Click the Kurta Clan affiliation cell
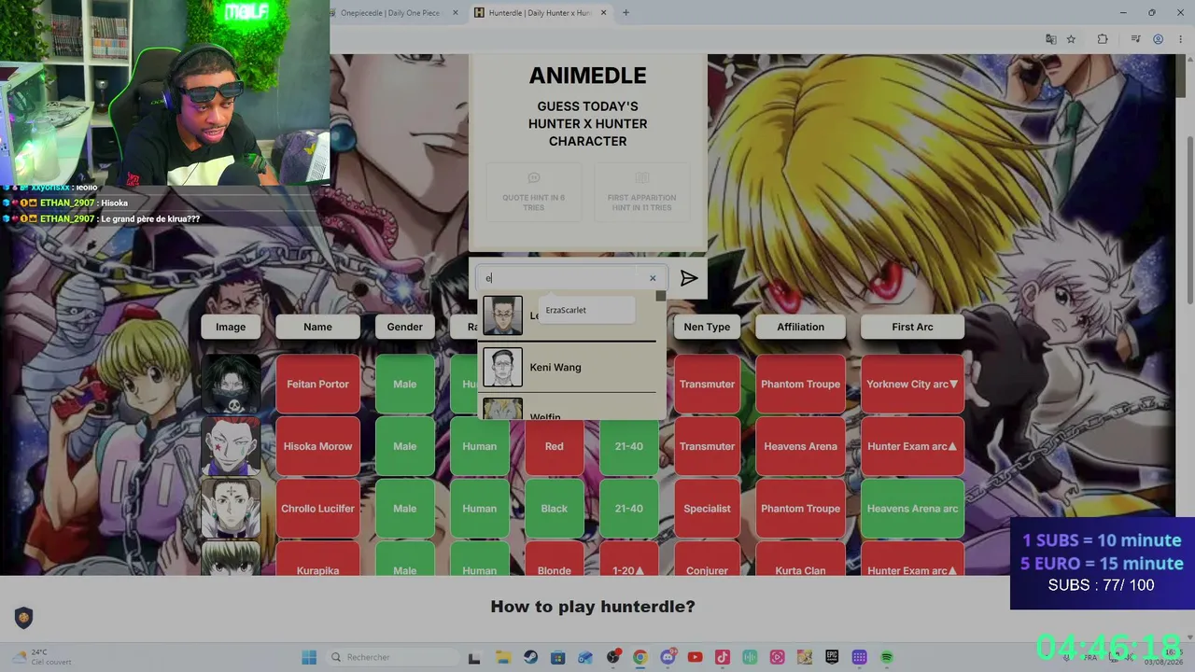Screen dimensions: 1195x672 (x=800, y=558)
